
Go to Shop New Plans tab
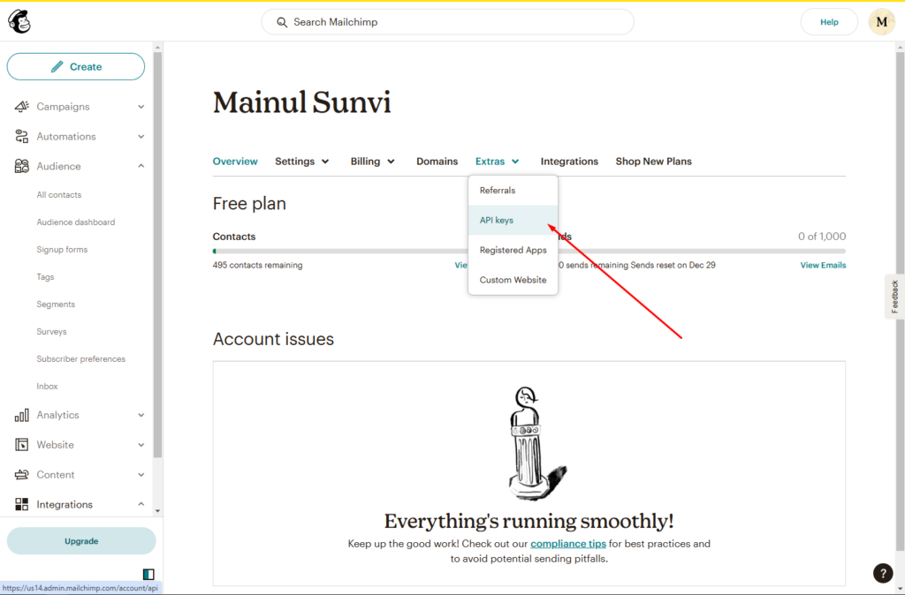653,162
